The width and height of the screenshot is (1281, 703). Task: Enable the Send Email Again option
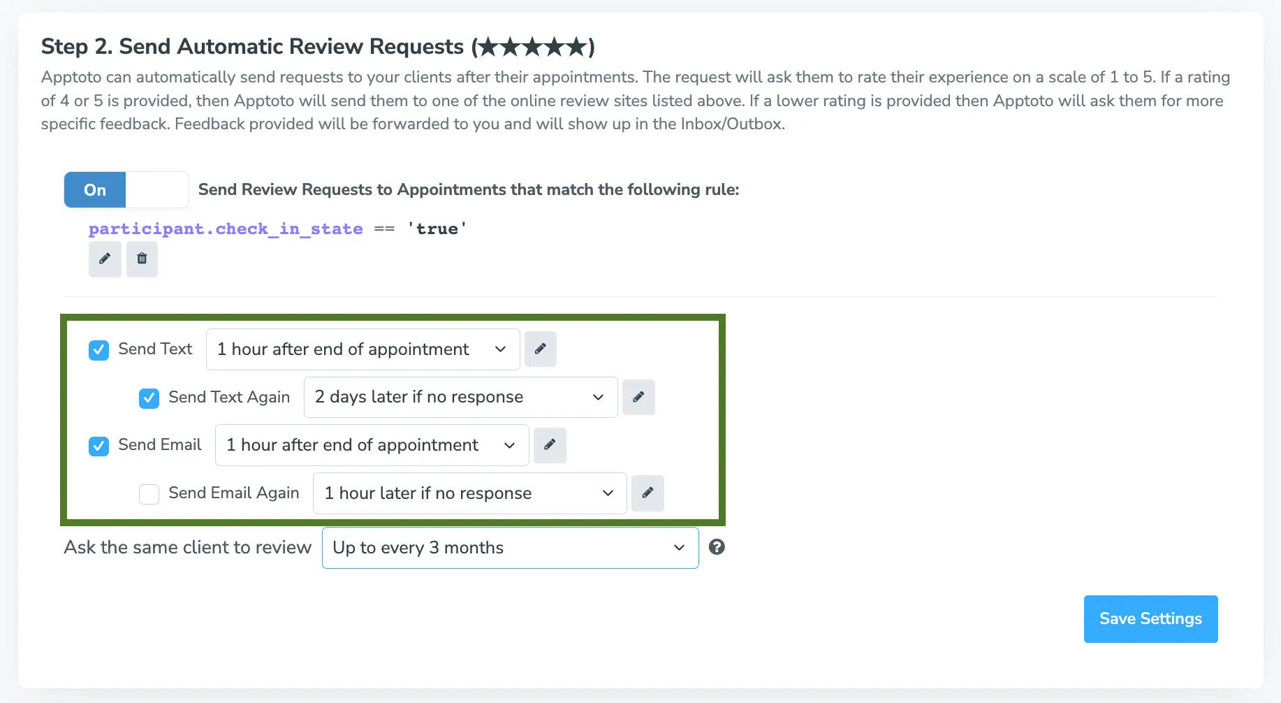pos(149,494)
